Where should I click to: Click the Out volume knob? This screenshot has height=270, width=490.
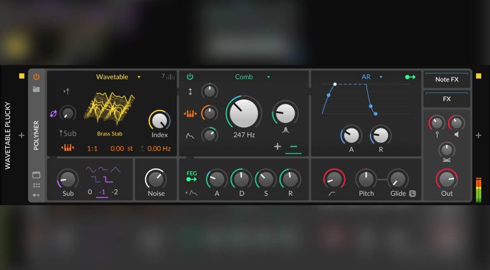pos(447,179)
